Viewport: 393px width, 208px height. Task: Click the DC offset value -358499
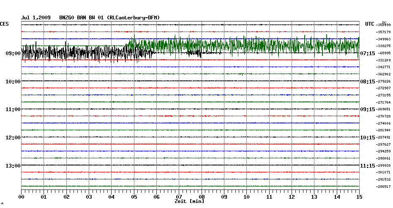click(x=383, y=25)
